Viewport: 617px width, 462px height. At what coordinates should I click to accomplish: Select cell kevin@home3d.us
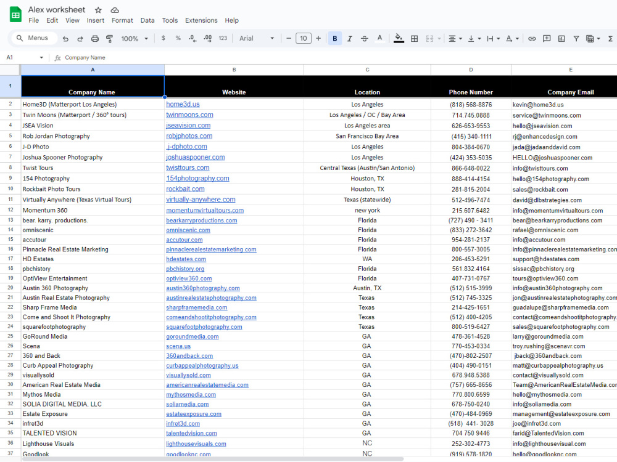[564, 105]
